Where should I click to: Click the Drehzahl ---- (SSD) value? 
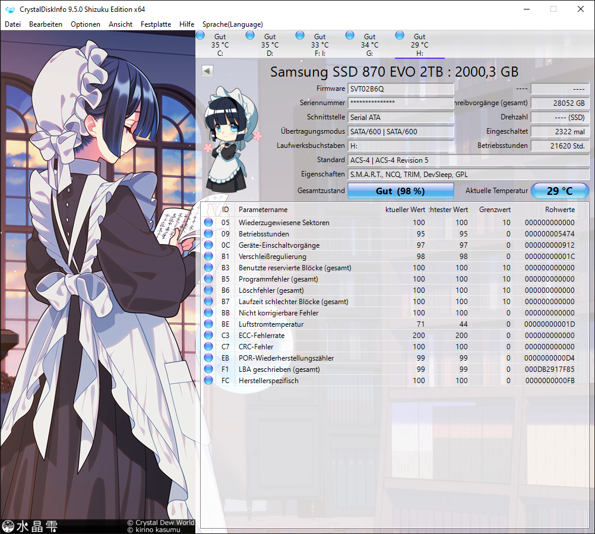(560, 117)
